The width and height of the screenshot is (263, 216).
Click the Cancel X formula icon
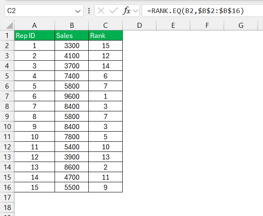pos(101,11)
